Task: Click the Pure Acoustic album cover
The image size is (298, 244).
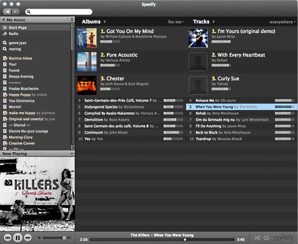Action: coord(87,61)
